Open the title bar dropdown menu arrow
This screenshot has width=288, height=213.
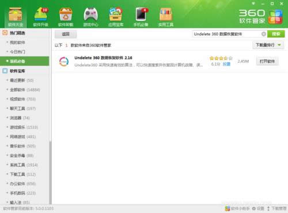pyautogui.click(x=253, y=3)
